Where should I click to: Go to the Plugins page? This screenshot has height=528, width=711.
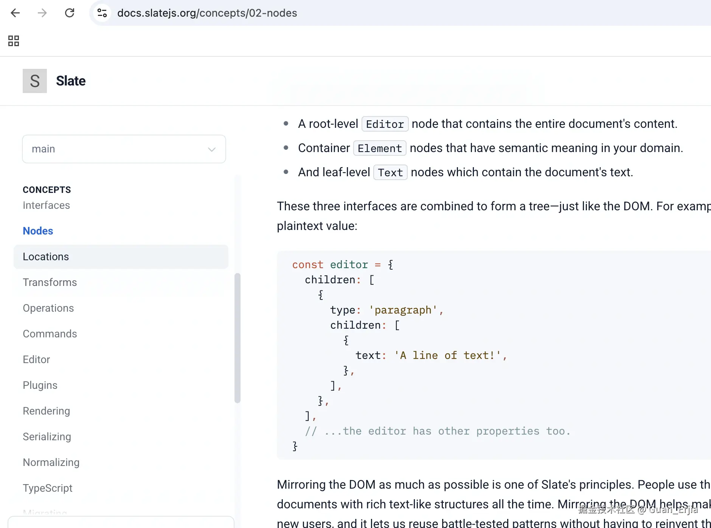40,385
